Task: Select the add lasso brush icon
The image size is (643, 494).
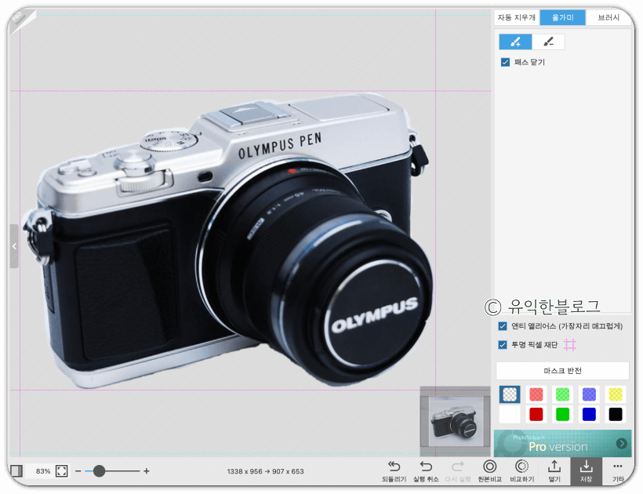Action: click(x=515, y=42)
